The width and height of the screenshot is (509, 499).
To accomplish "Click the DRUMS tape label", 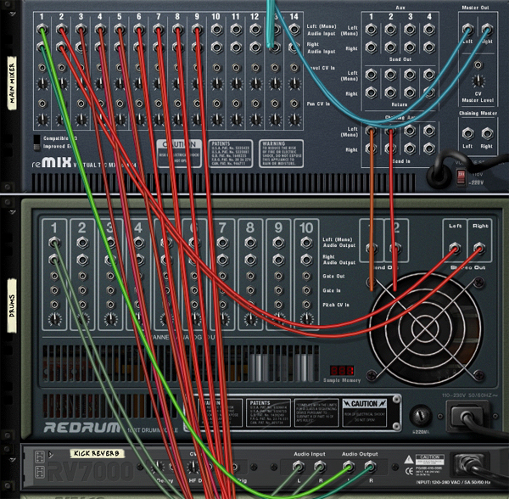I will [13, 306].
